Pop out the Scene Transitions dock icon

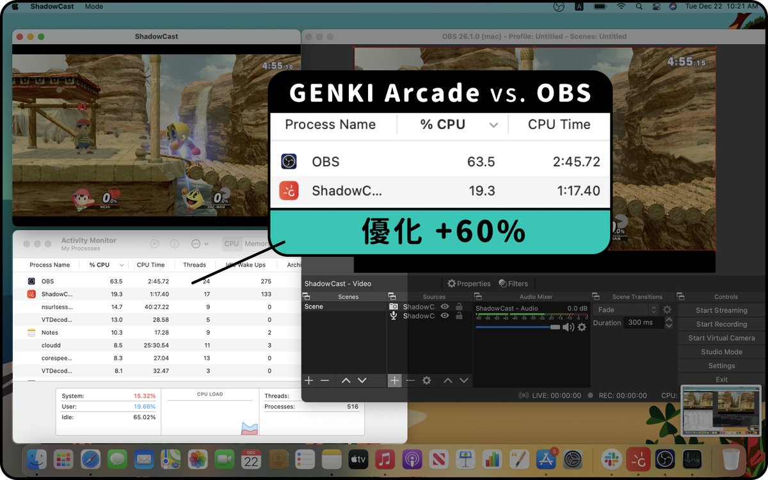pos(596,297)
